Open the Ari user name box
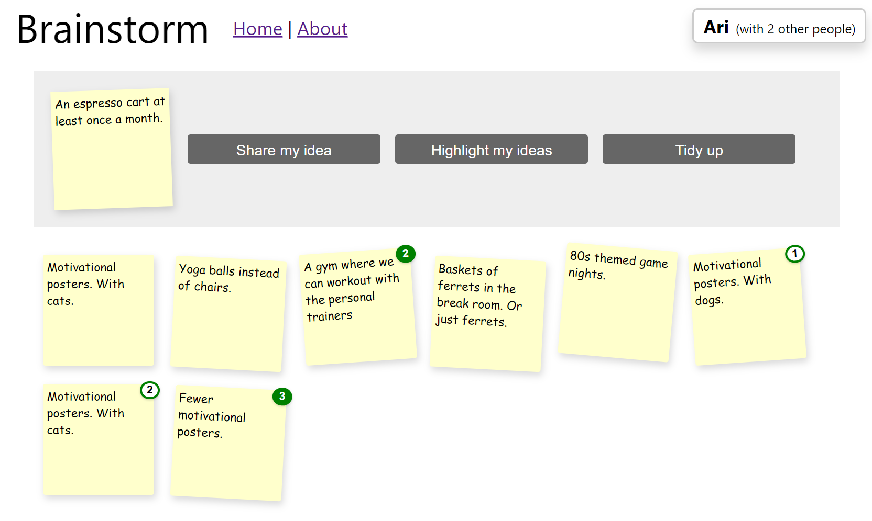This screenshot has width=872, height=521. (x=779, y=26)
